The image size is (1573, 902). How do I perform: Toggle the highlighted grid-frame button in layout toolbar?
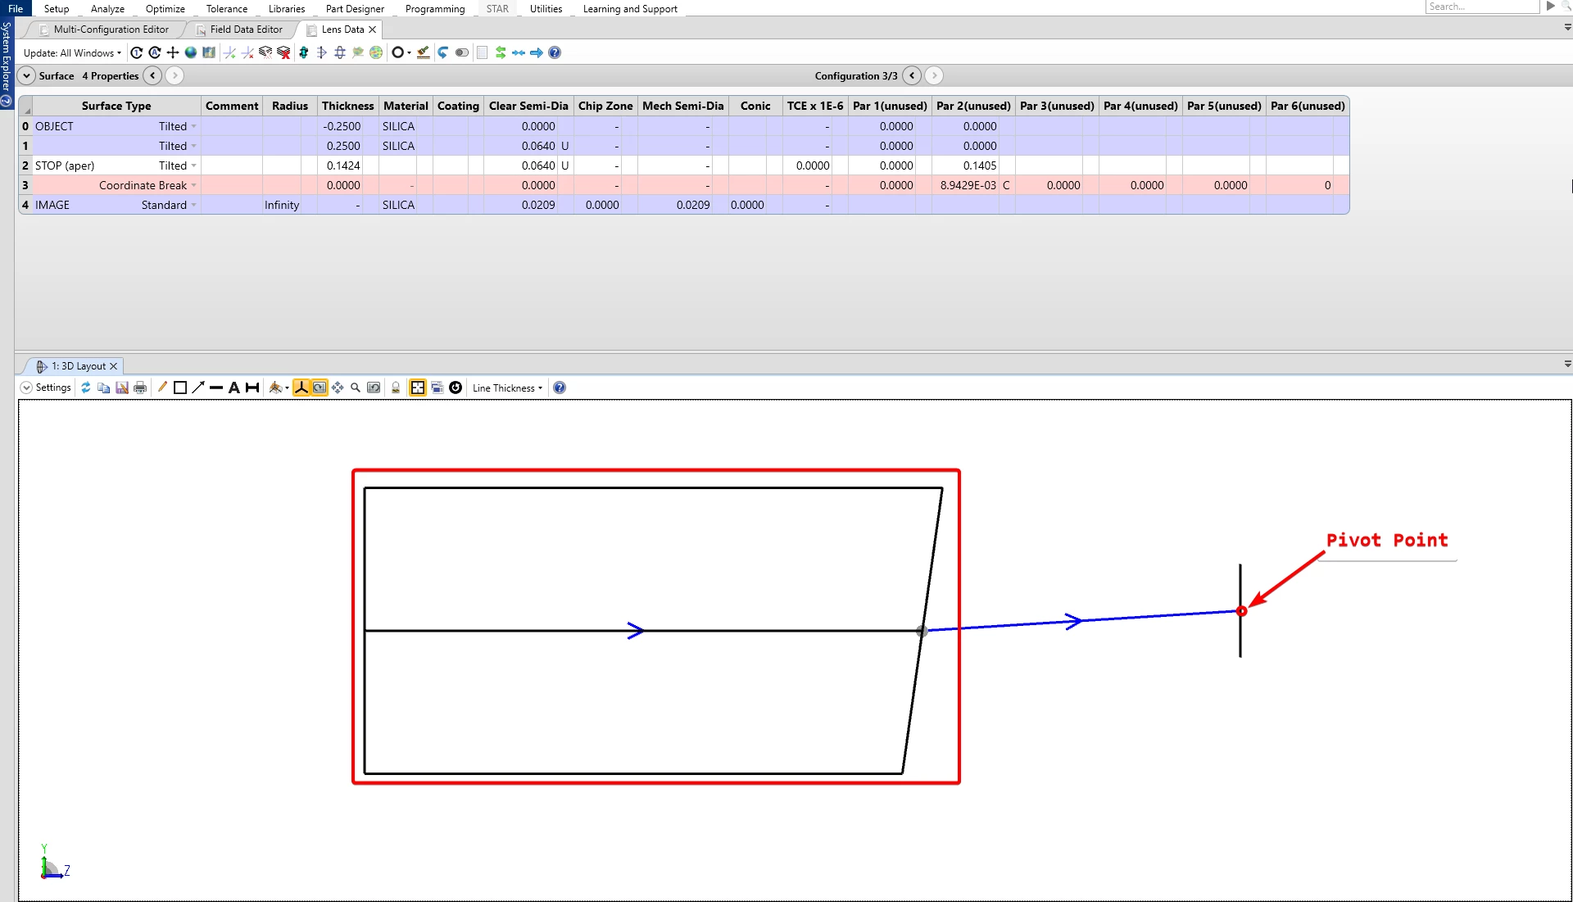418,388
